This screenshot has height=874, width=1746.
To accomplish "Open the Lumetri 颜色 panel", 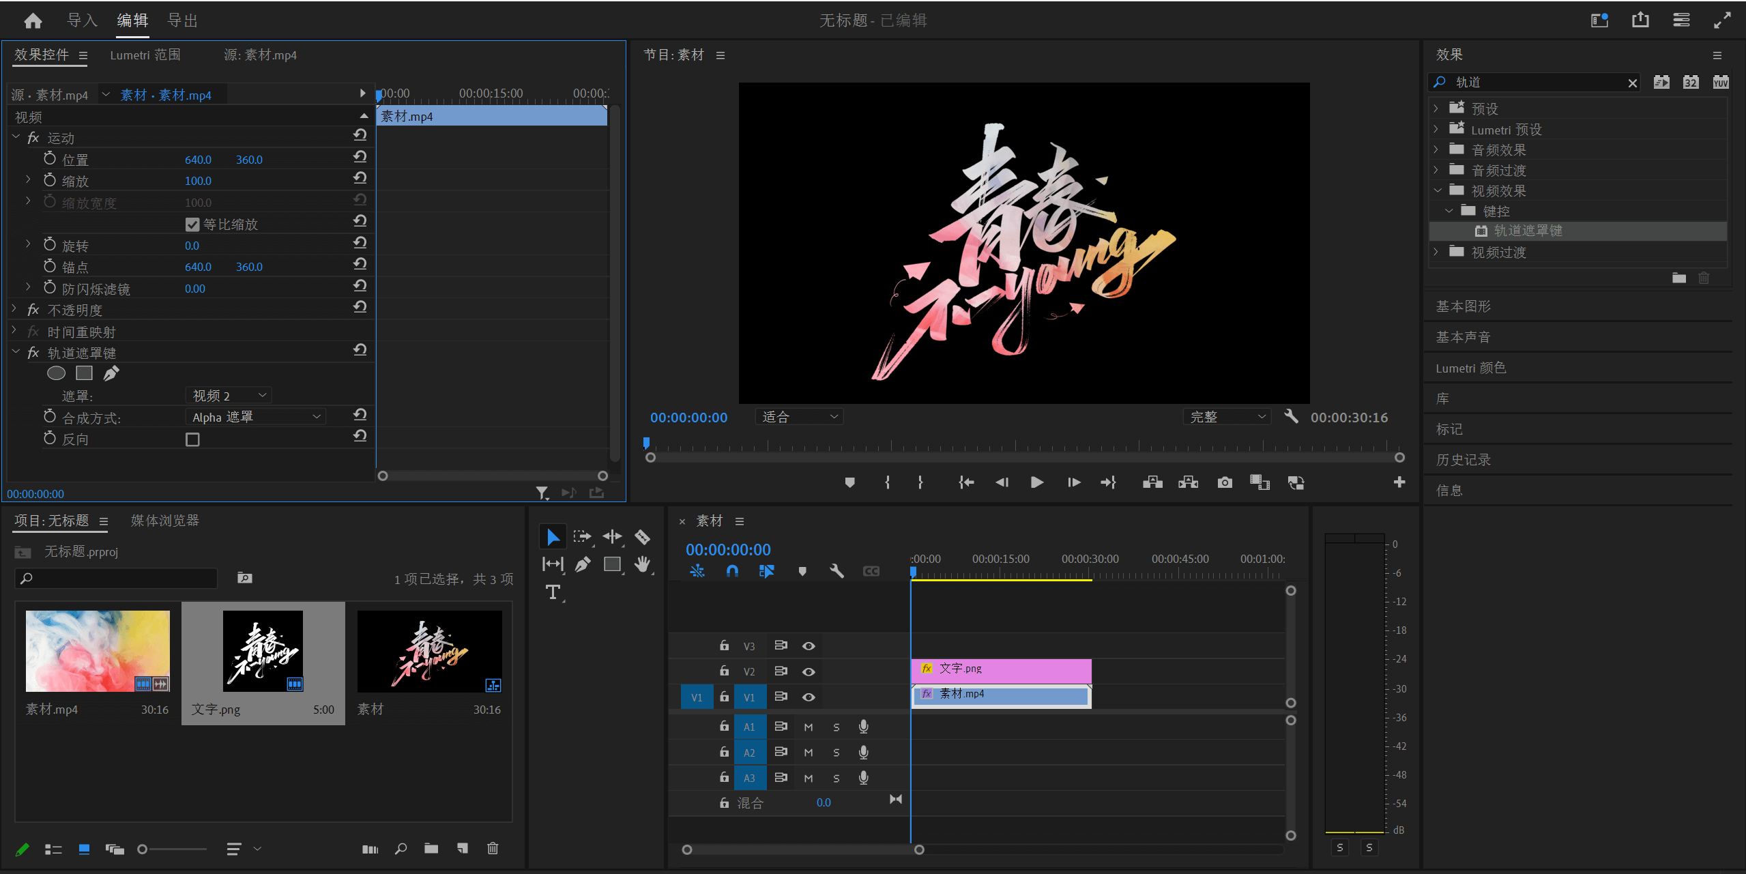I will pyautogui.click(x=1470, y=368).
